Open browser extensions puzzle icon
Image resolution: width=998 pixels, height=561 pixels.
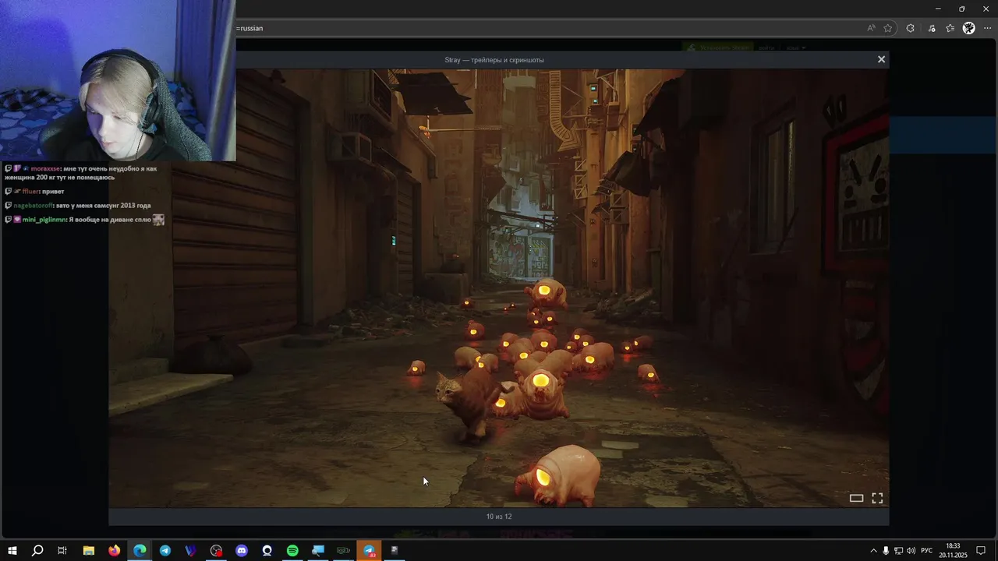[x=910, y=28]
